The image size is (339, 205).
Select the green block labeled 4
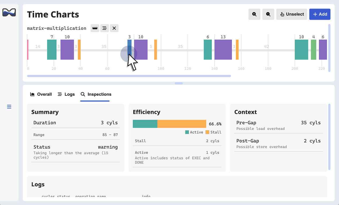313,50
